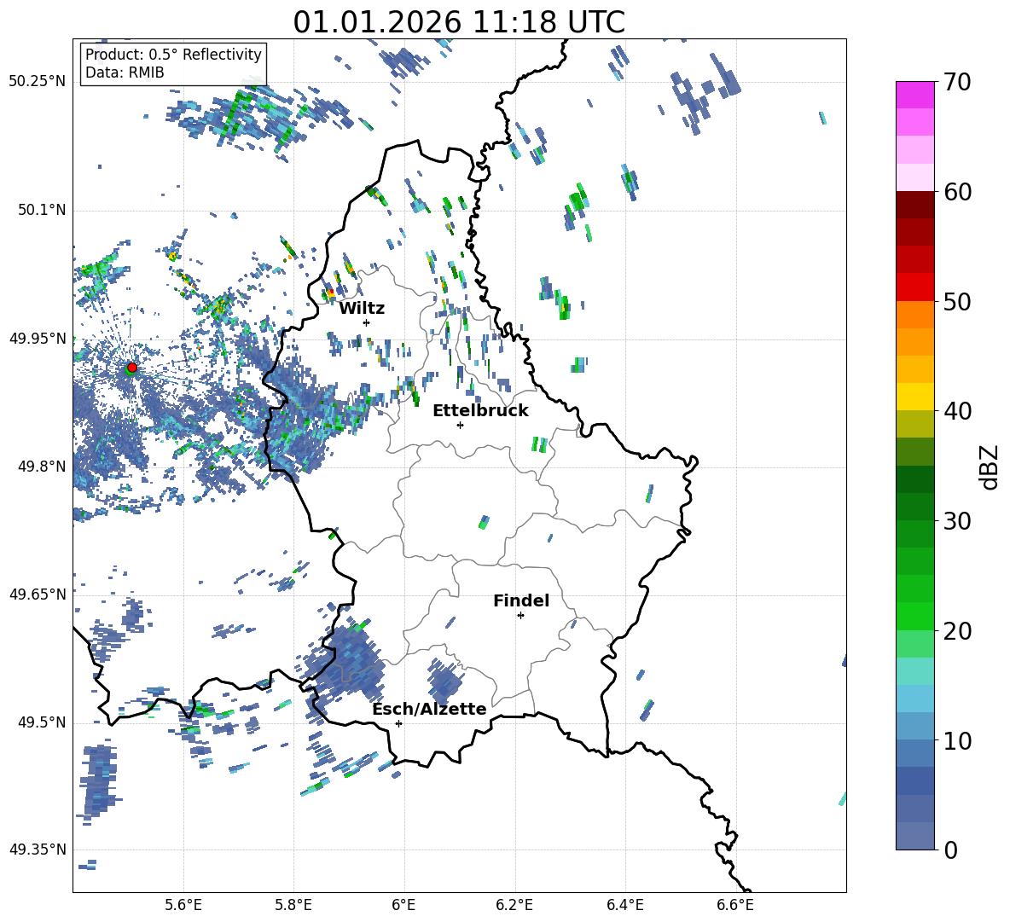Pick the bright green colorbar swatch above 20
The width and height of the screenshot is (1010, 922).
coord(914,616)
